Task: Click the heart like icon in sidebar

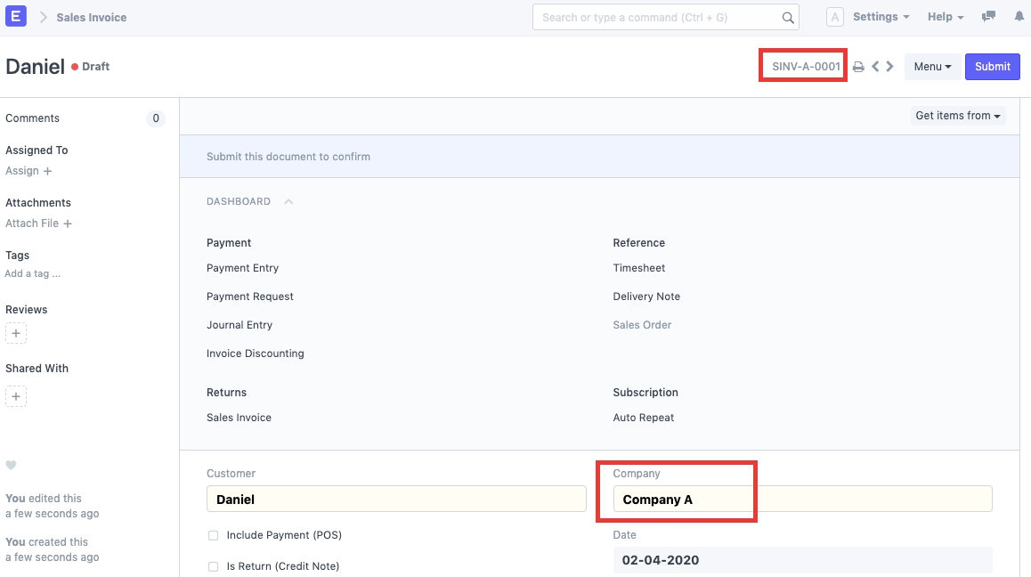Action: (x=12, y=465)
